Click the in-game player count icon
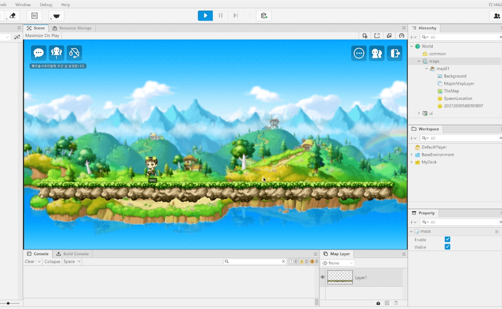The height and width of the screenshot is (309, 502). coord(56,53)
